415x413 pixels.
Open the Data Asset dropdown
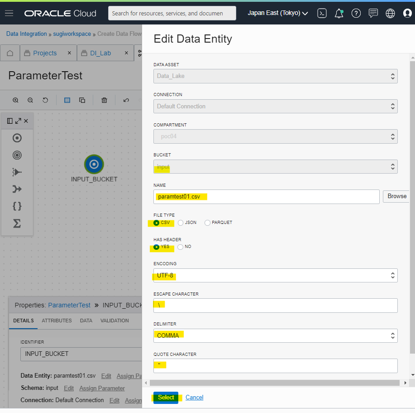[276, 76]
